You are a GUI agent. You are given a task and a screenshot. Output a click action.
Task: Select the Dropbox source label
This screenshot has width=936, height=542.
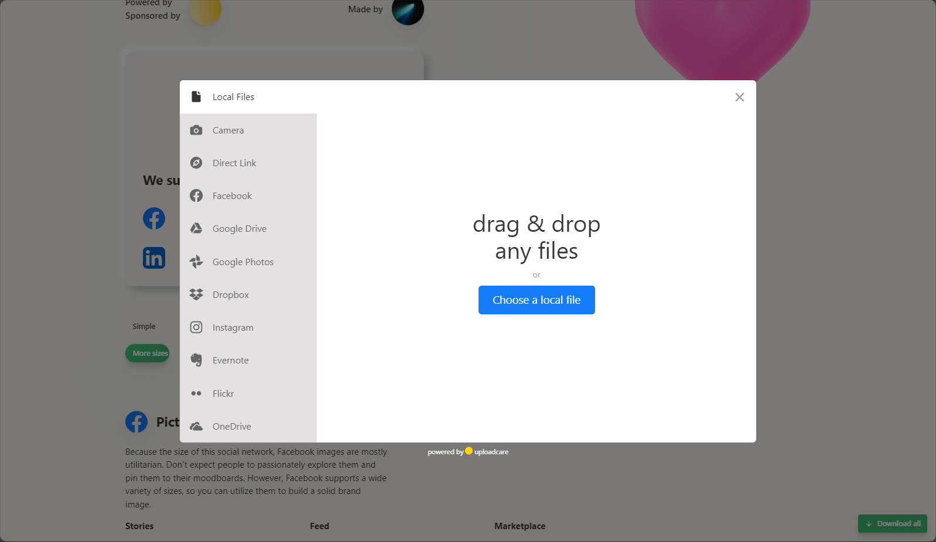coord(230,295)
